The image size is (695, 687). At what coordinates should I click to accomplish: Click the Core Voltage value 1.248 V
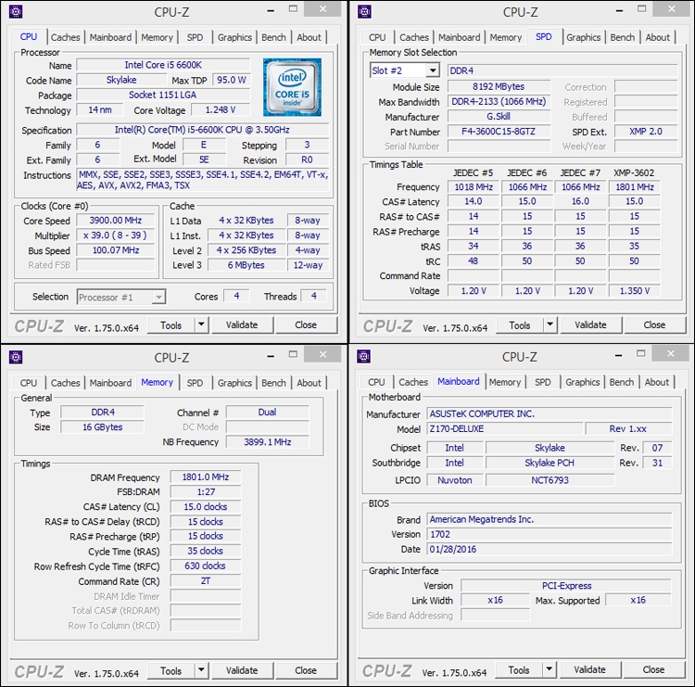[x=221, y=109]
